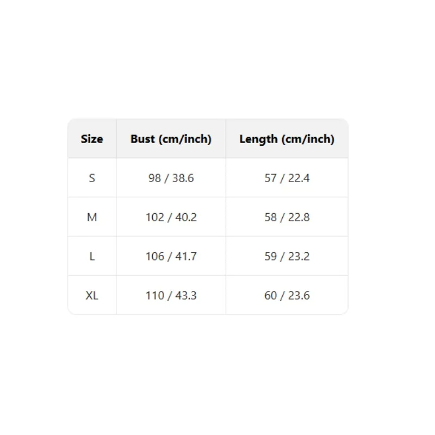
Task: Click the 110 / 43.3 bust value
Action: [x=171, y=295]
